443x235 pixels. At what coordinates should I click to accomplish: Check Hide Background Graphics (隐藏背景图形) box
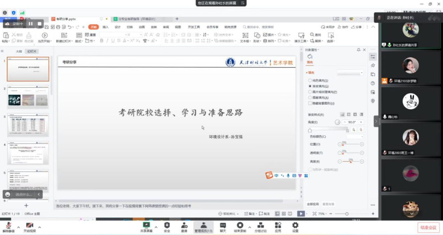click(x=310, y=103)
